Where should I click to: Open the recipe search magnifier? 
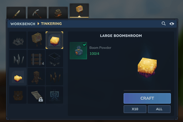tap(164, 24)
